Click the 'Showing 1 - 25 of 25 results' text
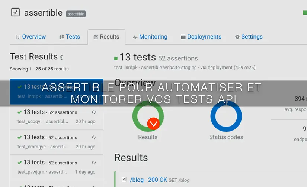Image resolution: width=307 pixels, height=187 pixels. click(x=39, y=69)
